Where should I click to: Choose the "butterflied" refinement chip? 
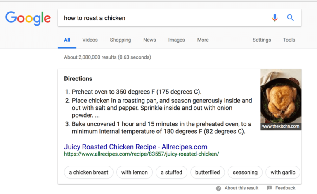tap(208, 173)
